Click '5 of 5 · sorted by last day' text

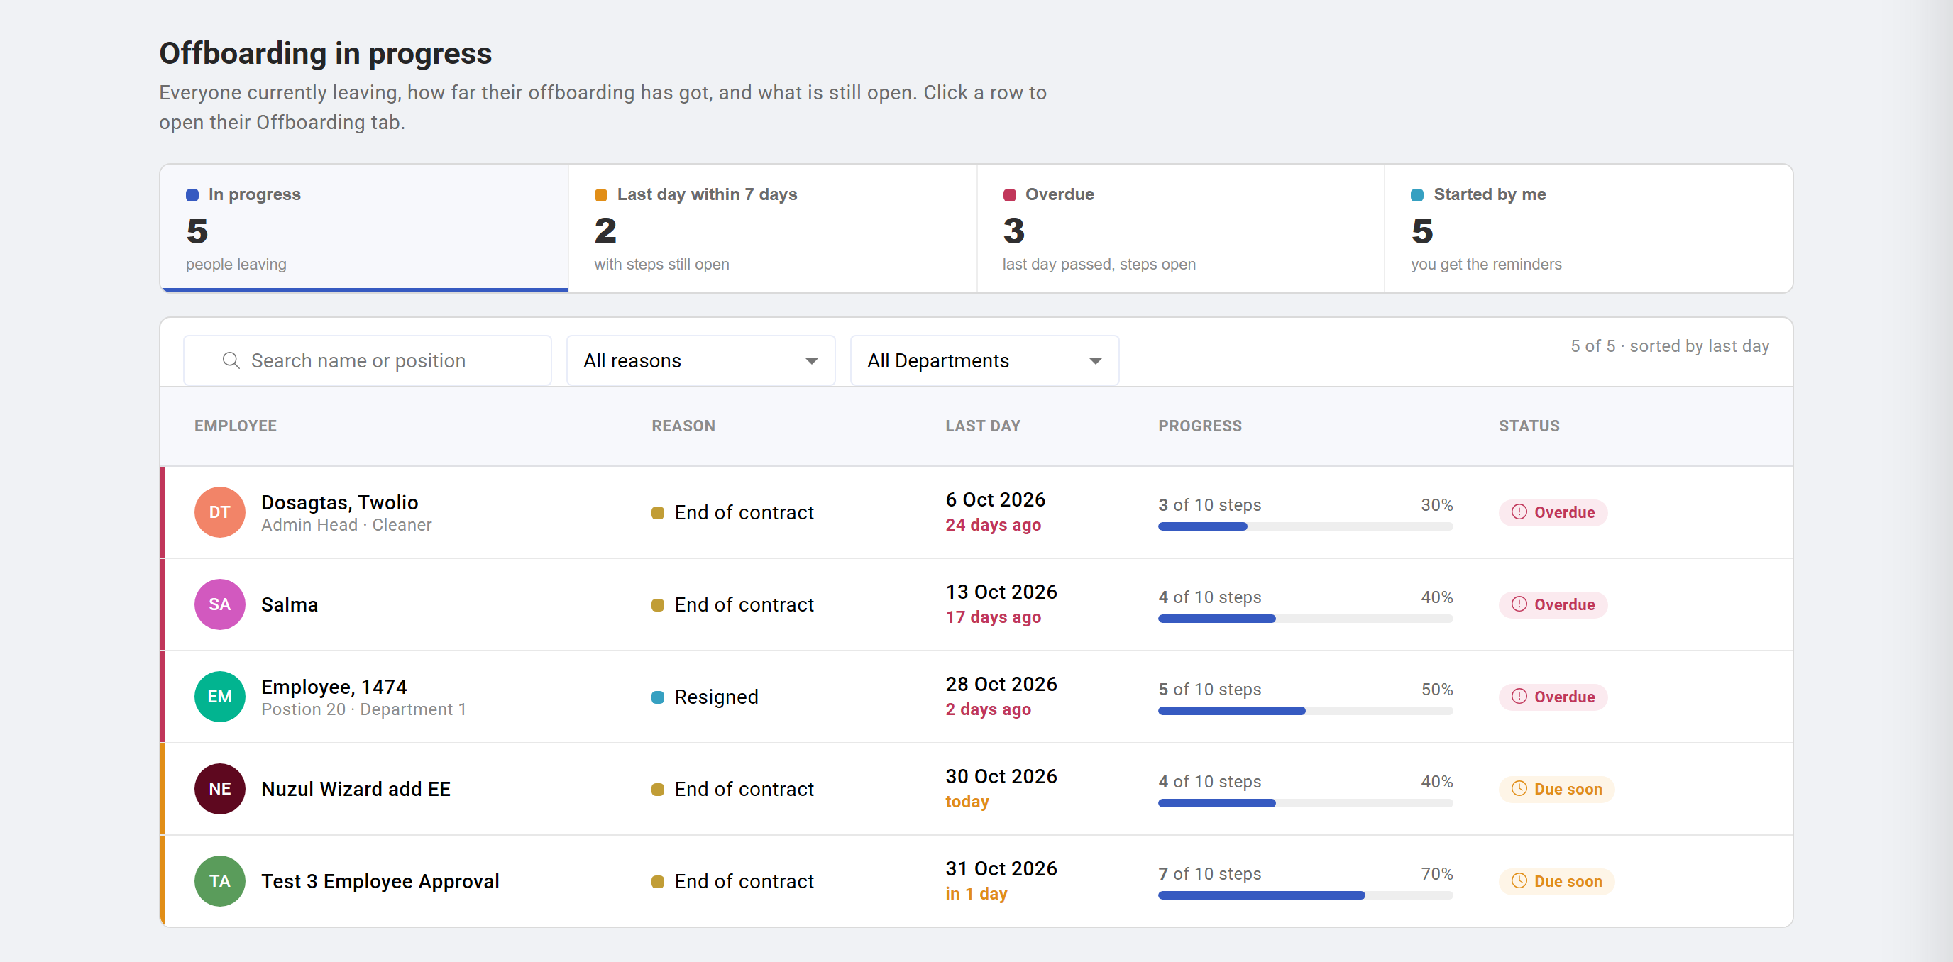coord(1669,346)
